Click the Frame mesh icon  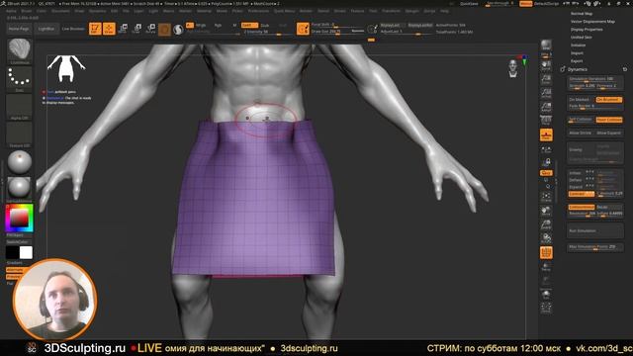[546, 198]
